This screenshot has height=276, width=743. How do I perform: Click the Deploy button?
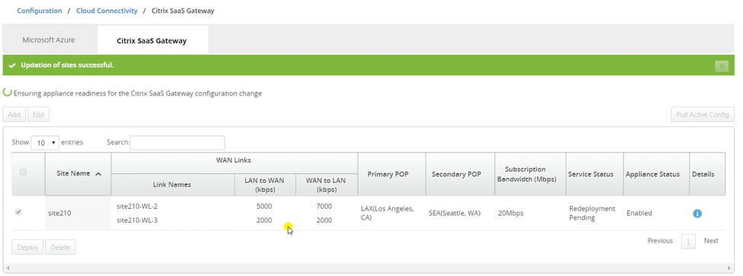(27, 247)
